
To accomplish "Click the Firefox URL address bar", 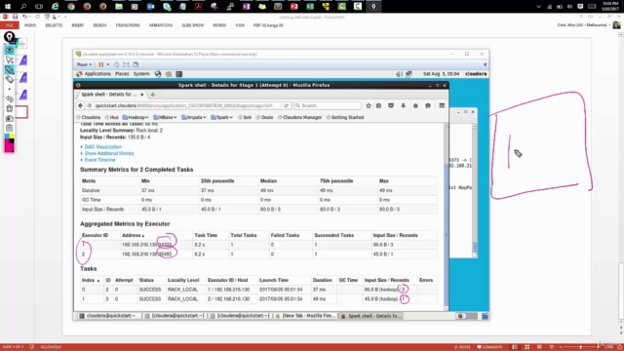I will coord(184,105).
